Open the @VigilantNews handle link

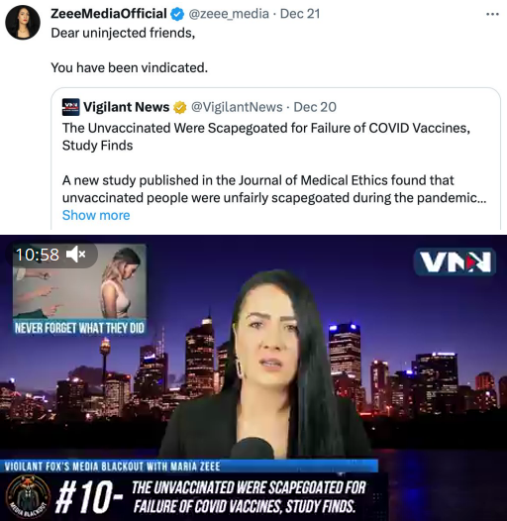(x=237, y=107)
